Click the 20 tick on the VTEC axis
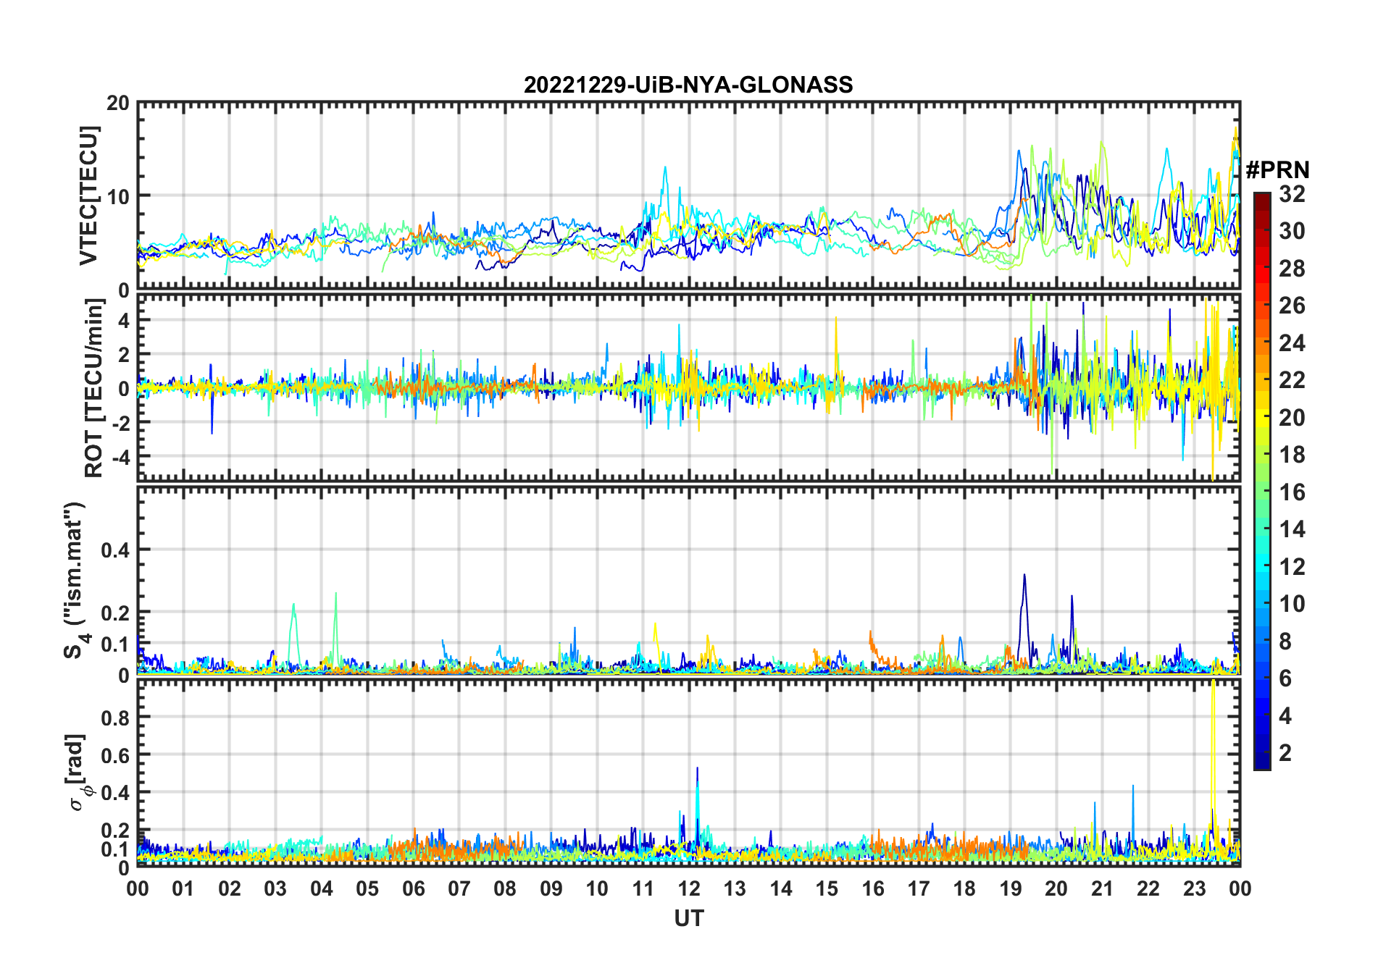Screen dimensions: 1378x963 (x=118, y=103)
